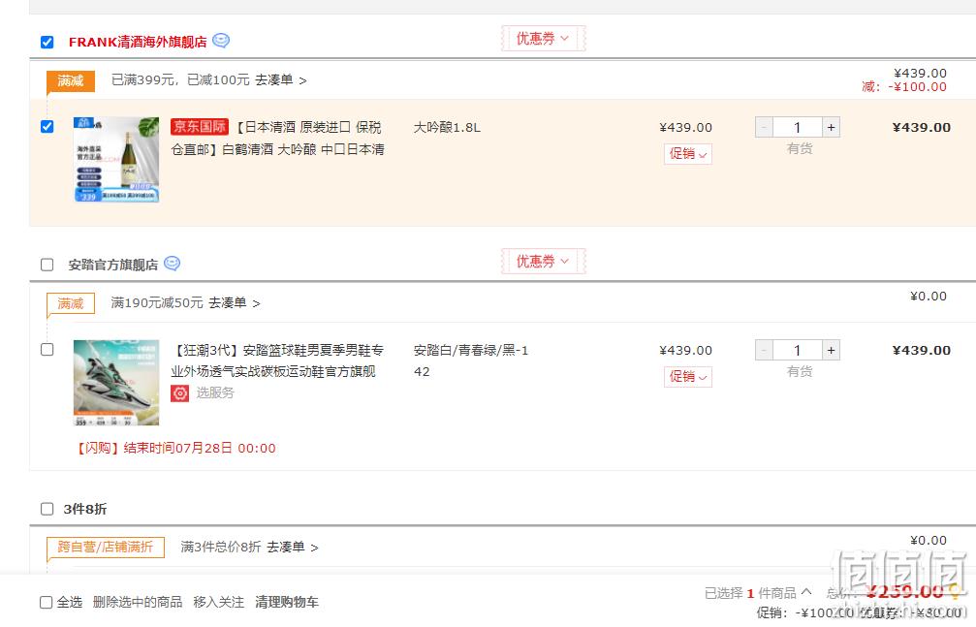The height and width of the screenshot is (627, 976).
Task: Click the 有货 stock status under 安踏篮球鞋 quantity
Action: [800, 372]
